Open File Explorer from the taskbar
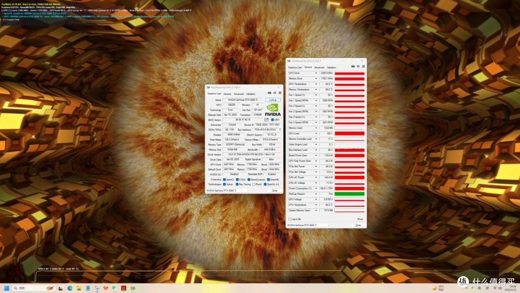The height and width of the screenshot is (293, 520). (x=79, y=288)
